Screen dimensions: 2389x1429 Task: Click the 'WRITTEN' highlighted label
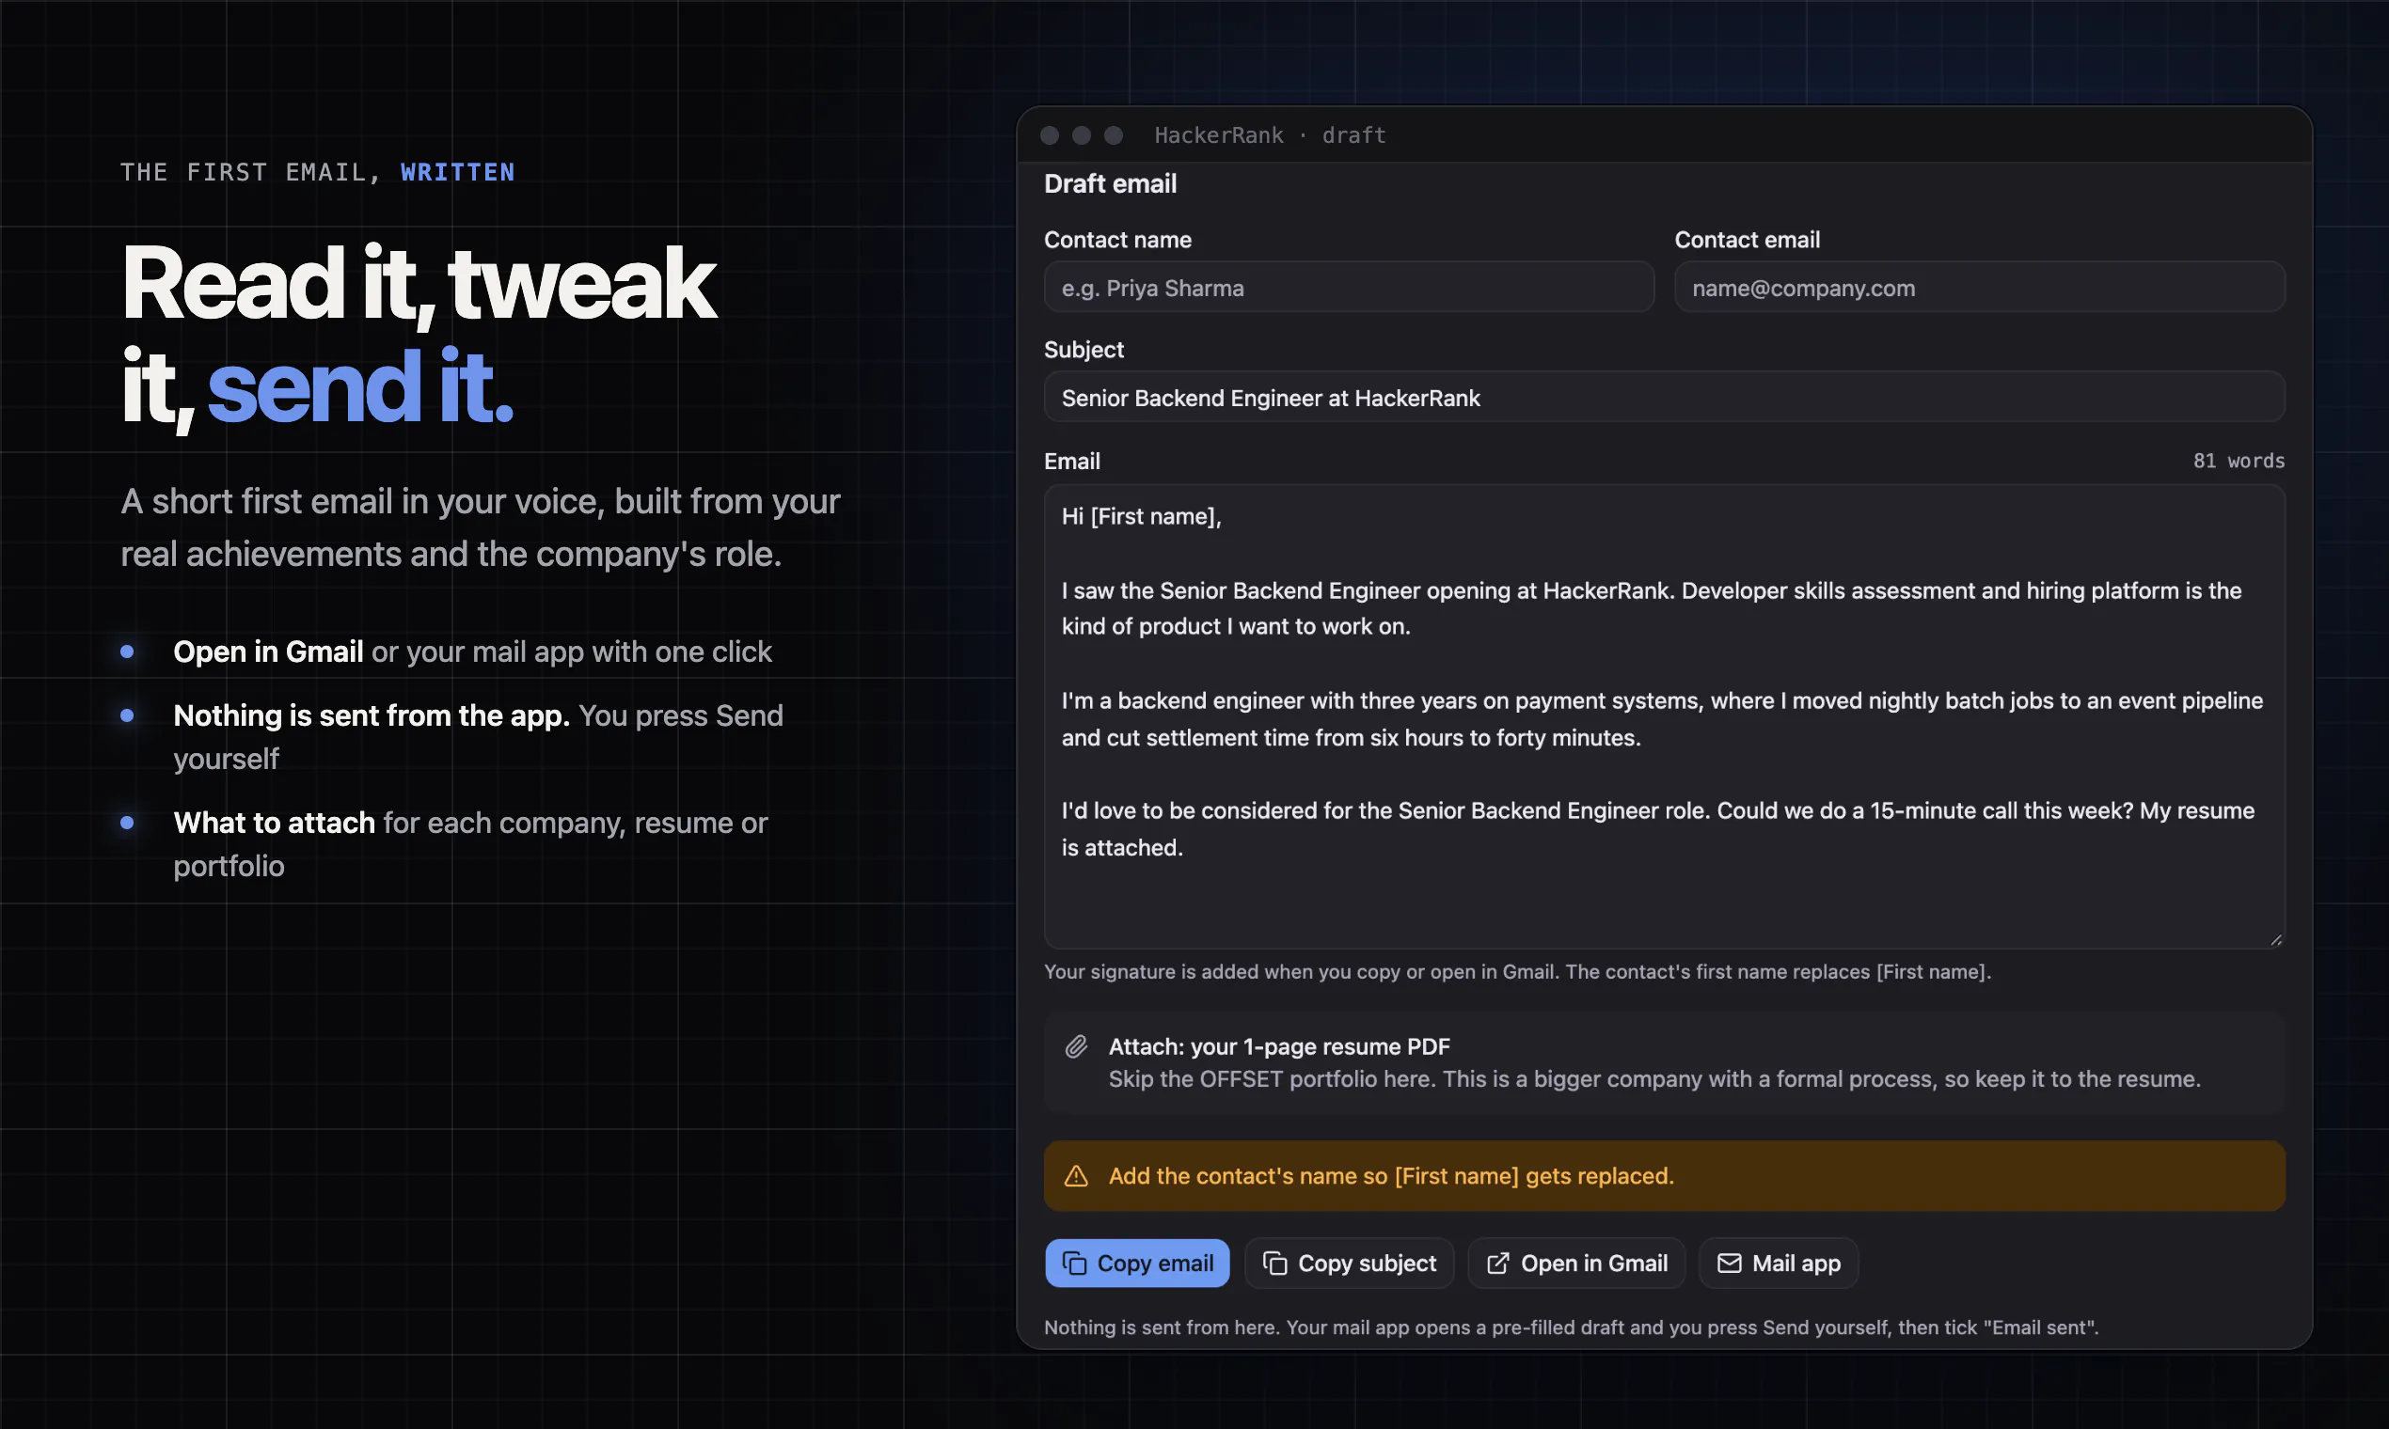tap(459, 172)
